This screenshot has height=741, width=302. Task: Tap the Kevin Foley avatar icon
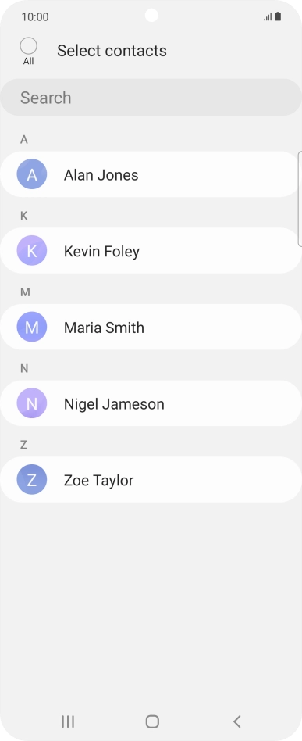pos(32,250)
